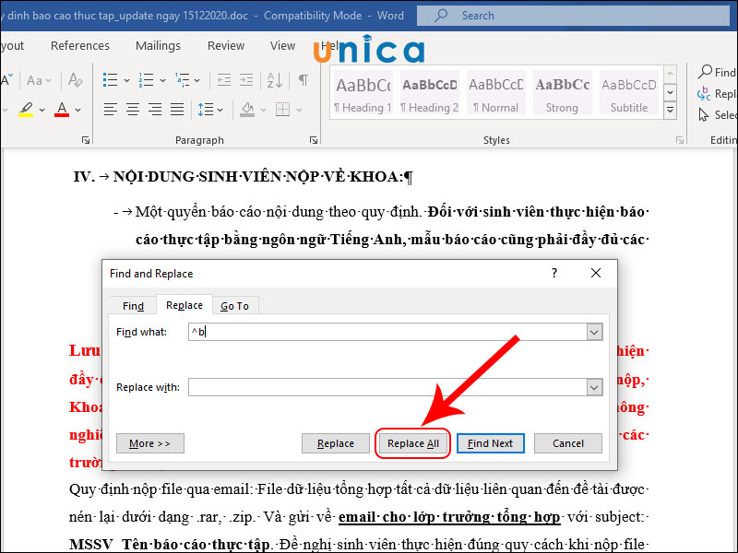738x553 pixels.
Task: Apply the Heading 1 style
Action: click(362, 92)
